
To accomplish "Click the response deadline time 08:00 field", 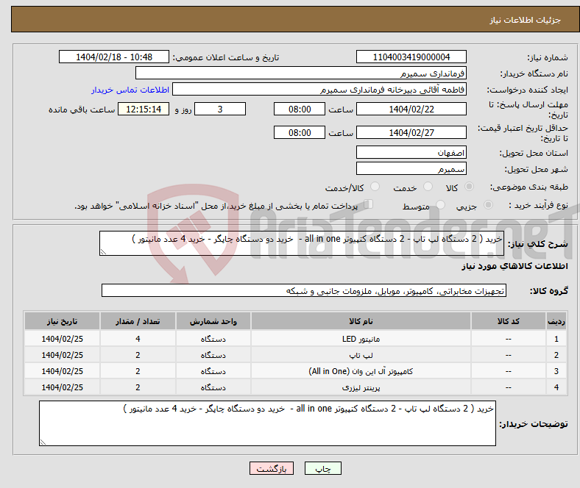I will (x=300, y=109).
